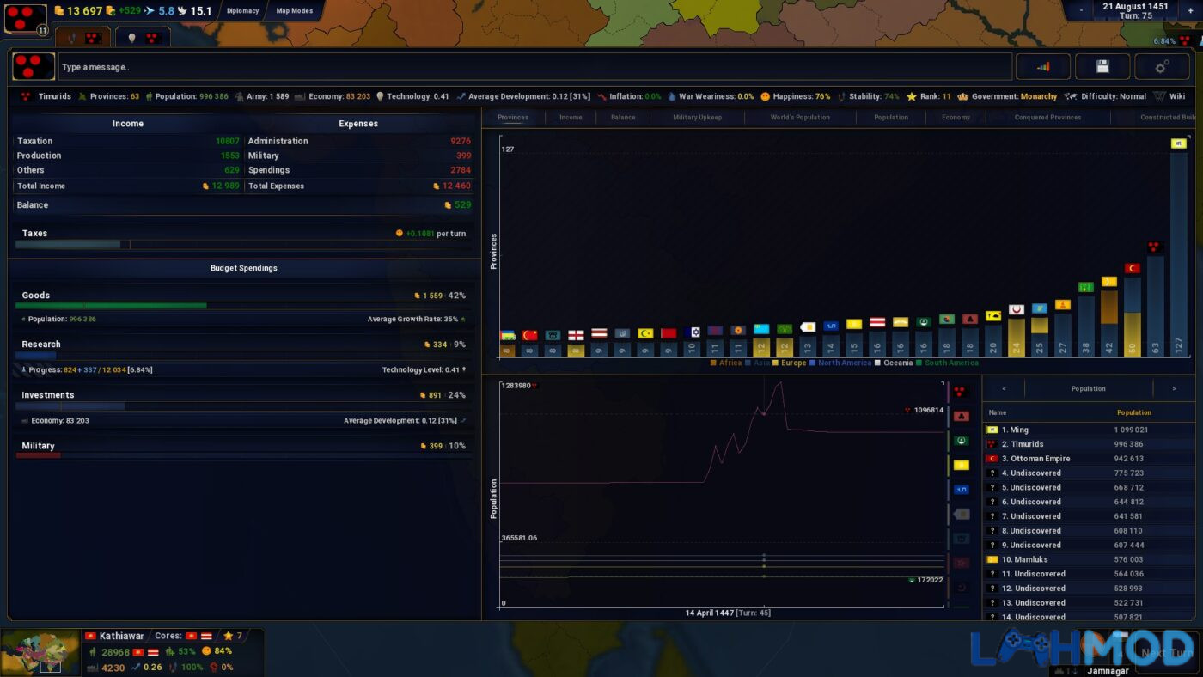Screen dimensions: 1203x677
Task: Click the Stability icon in the stats bar
Action: tap(842, 96)
